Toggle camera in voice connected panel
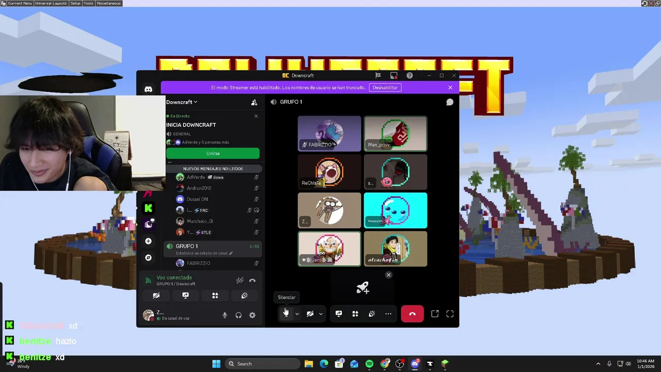 coord(156,296)
